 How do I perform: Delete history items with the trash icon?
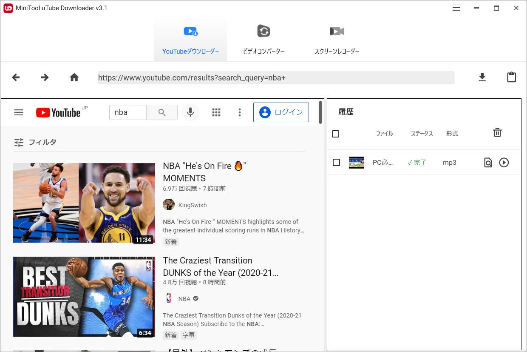click(497, 133)
